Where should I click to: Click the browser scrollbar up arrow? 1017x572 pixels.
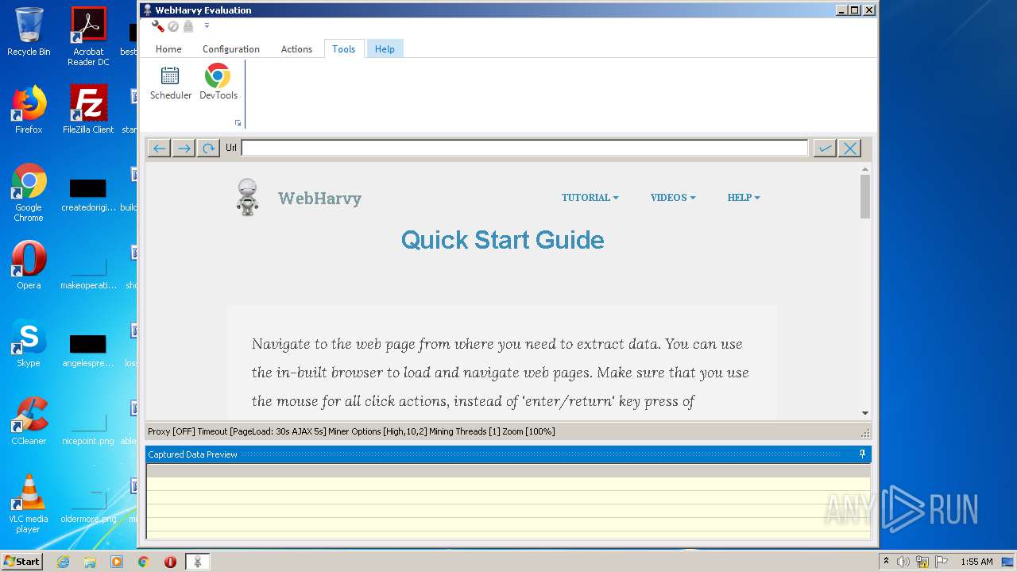[865, 168]
